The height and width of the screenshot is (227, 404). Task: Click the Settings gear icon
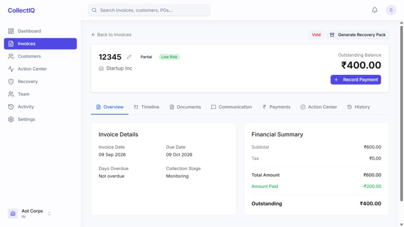(x=11, y=119)
